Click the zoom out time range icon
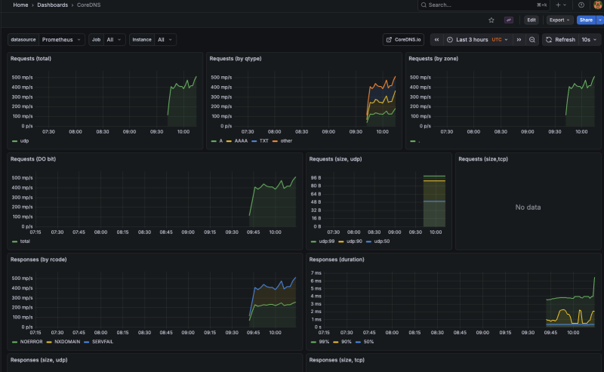 (x=532, y=39)
